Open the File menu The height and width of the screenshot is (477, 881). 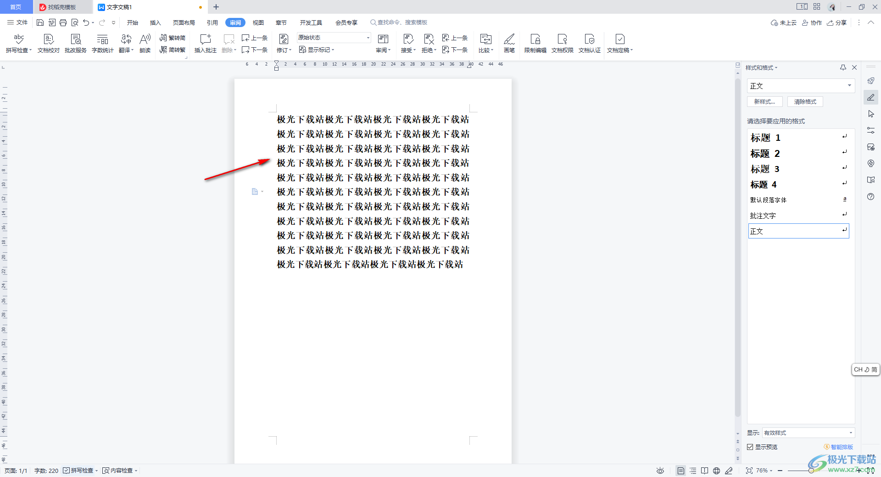tap(17, 22)
